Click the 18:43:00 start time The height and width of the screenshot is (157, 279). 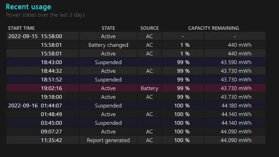tap(51, 62)
